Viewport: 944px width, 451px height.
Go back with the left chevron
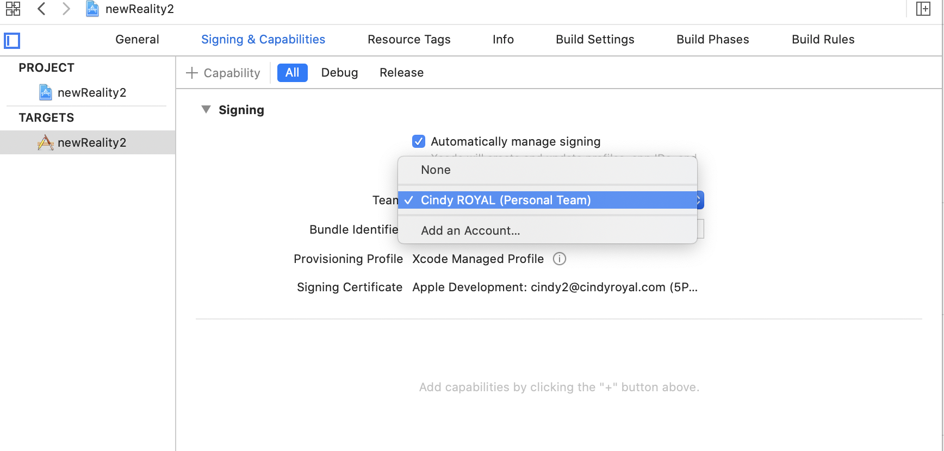41,9
